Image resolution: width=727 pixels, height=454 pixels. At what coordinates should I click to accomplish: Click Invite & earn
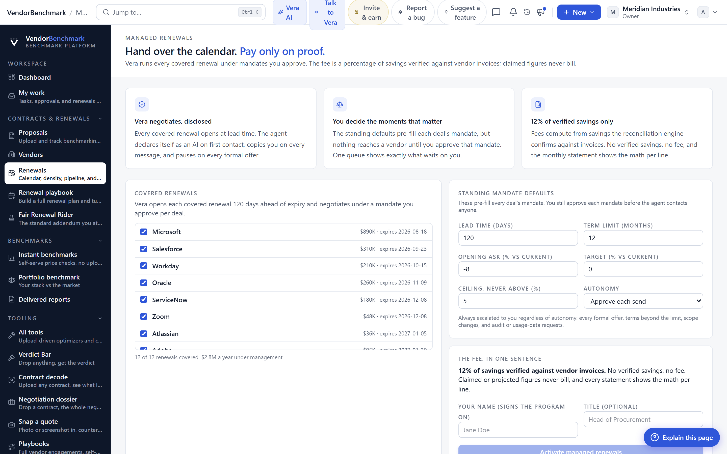(x=368, y=12)
